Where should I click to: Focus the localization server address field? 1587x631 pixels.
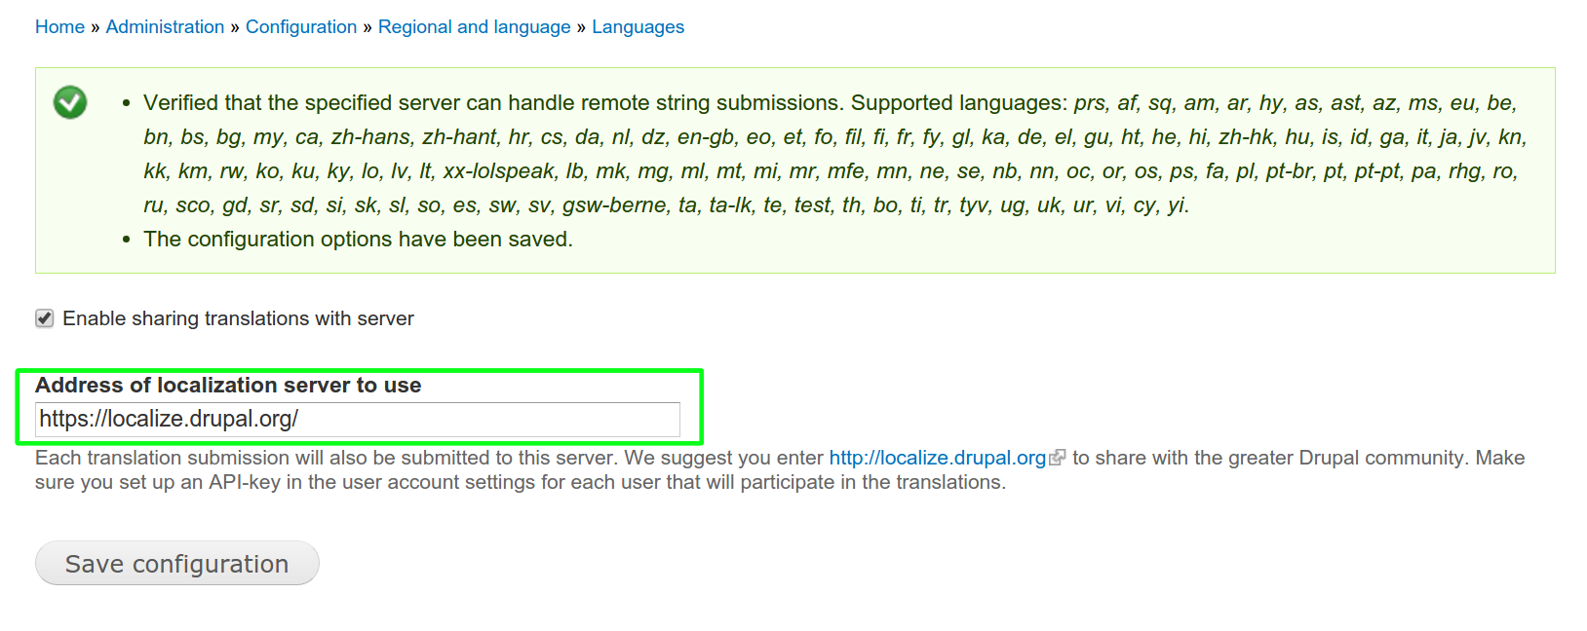pyautogui.click(x=357, y=420)
